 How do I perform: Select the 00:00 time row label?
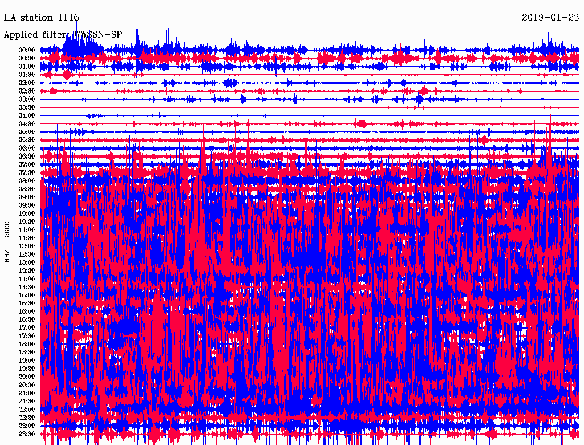27,50
